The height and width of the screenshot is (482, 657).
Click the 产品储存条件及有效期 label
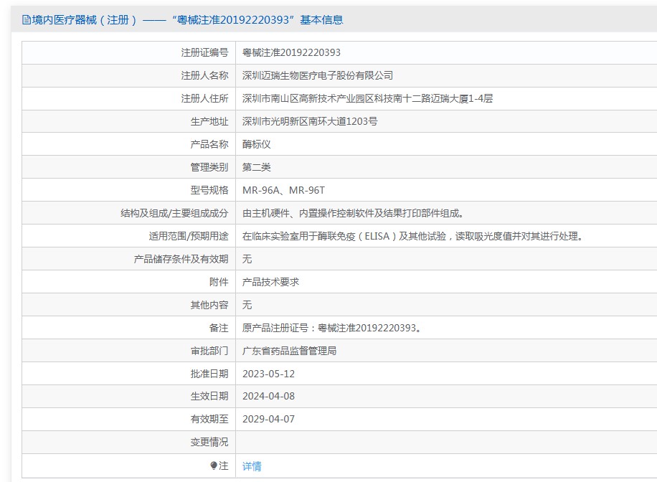[x=181, y=259]
